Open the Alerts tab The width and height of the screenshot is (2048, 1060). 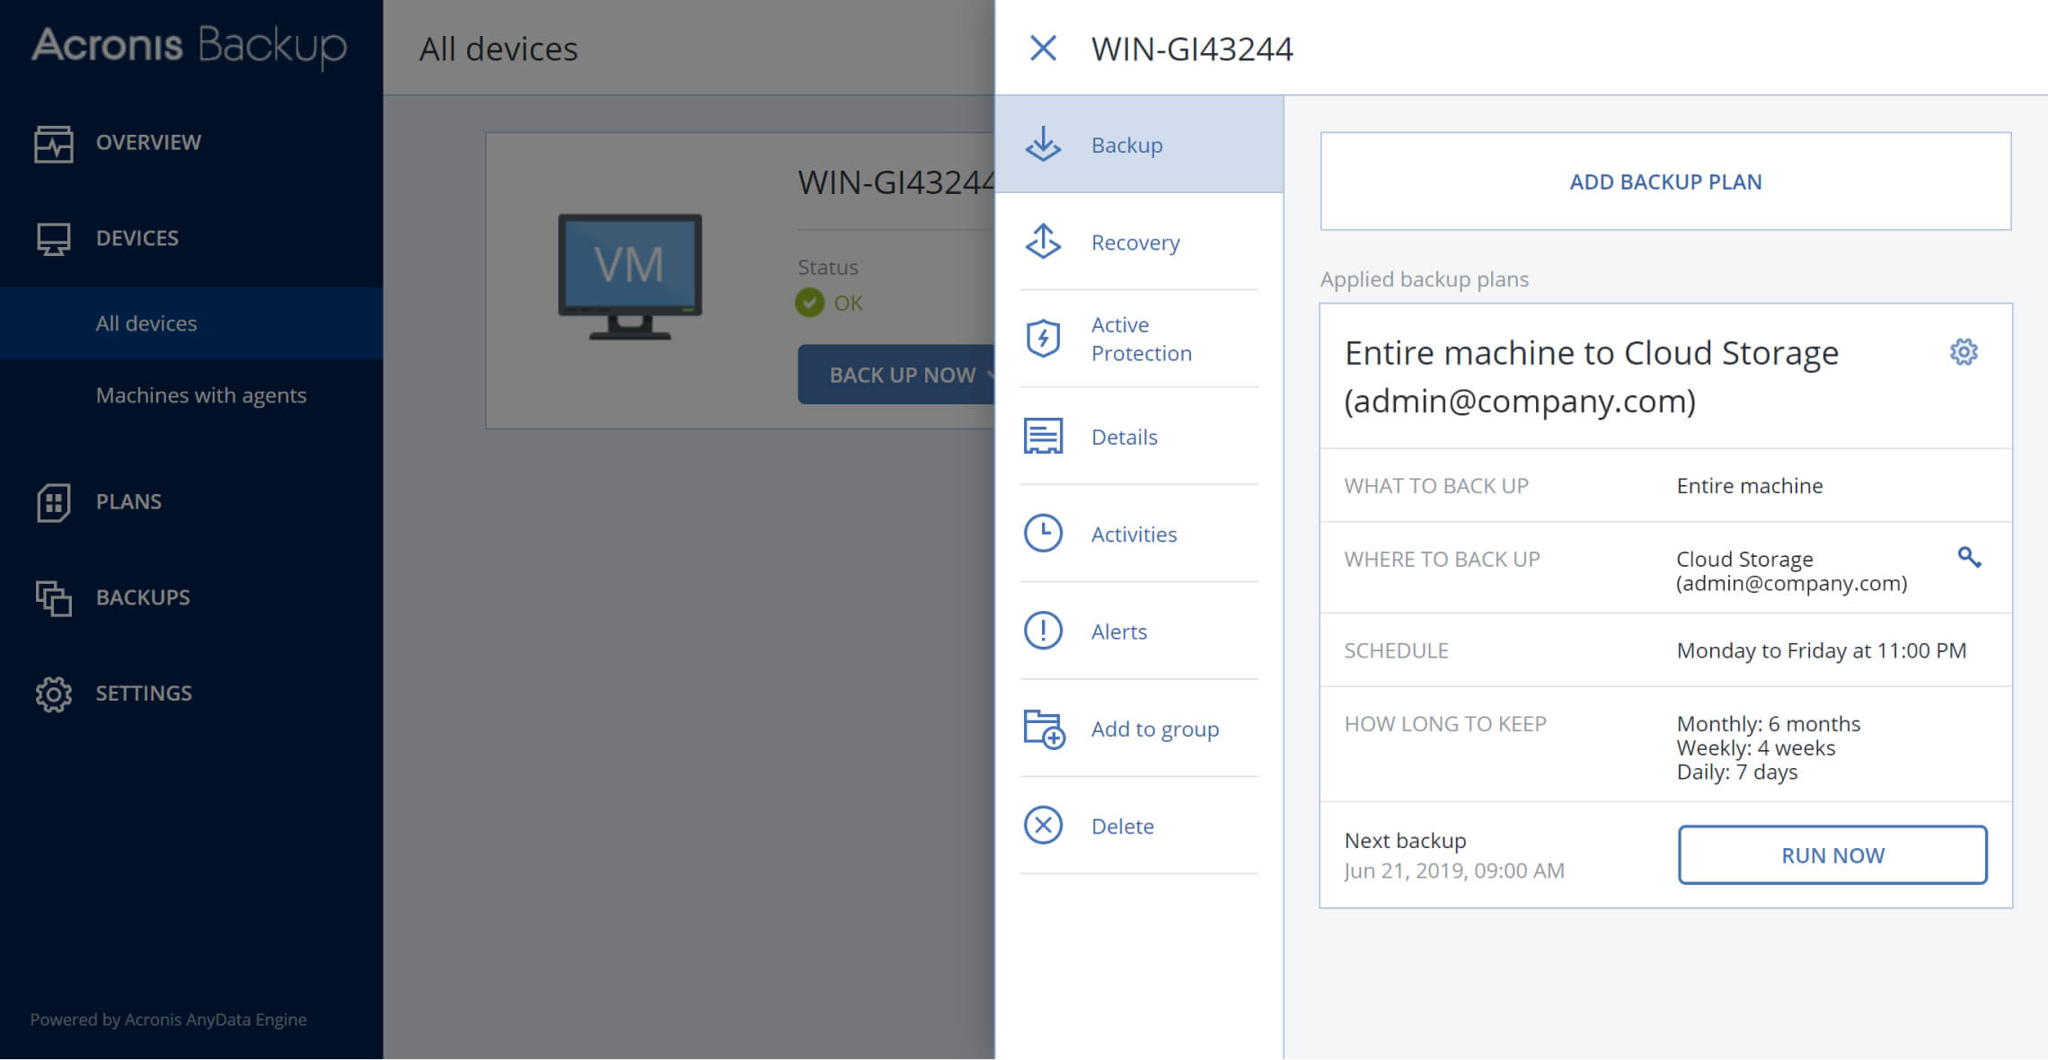click(x=1139, y=632)
